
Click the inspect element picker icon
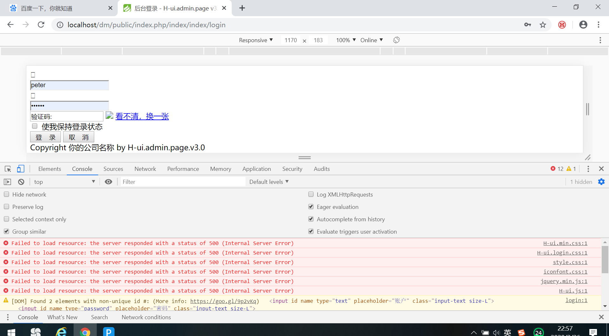click(8, 169)
